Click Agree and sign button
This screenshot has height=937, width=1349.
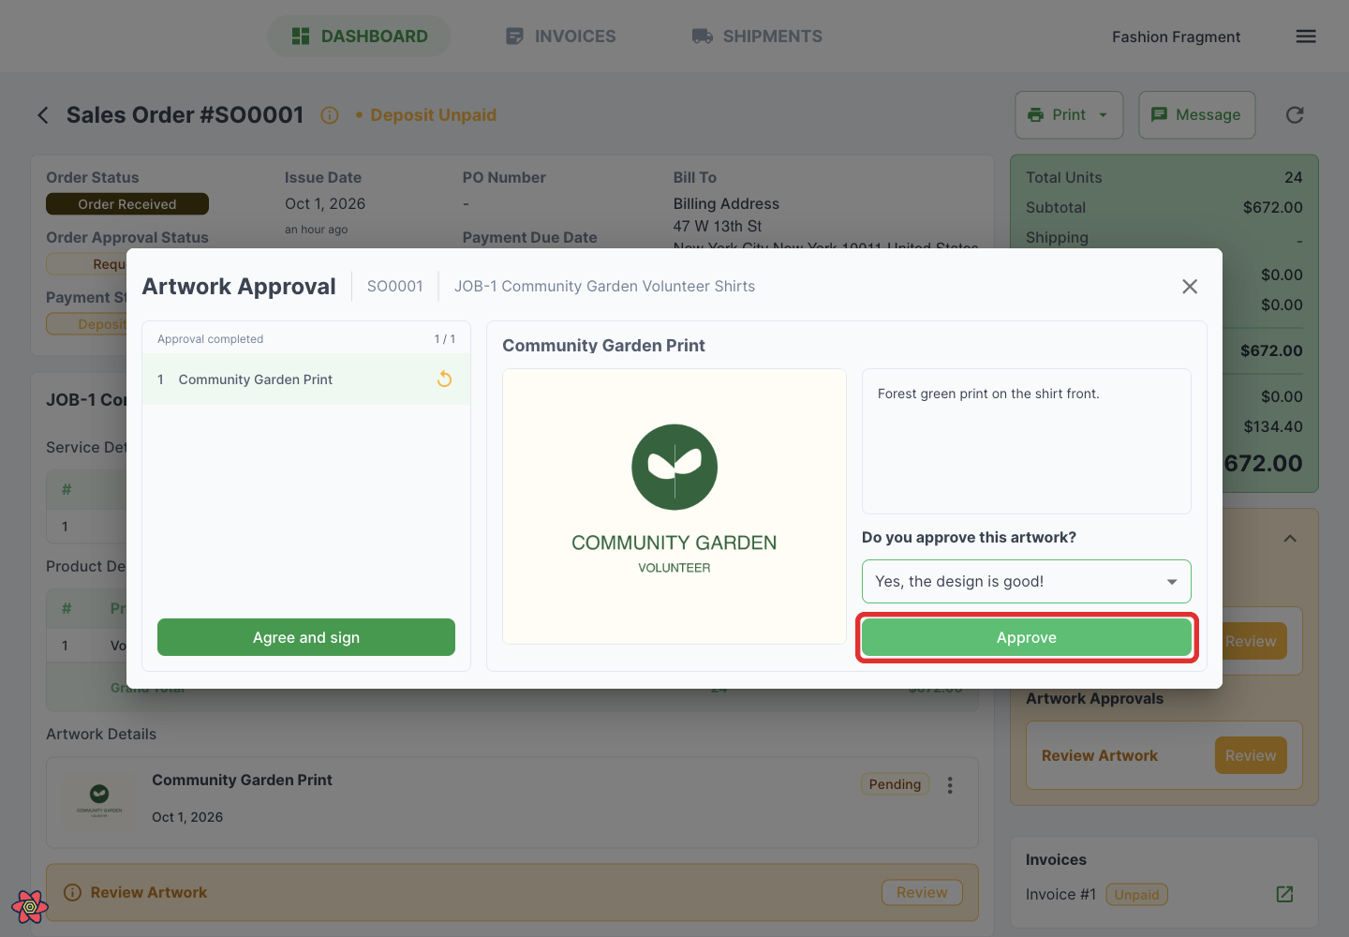306,637
